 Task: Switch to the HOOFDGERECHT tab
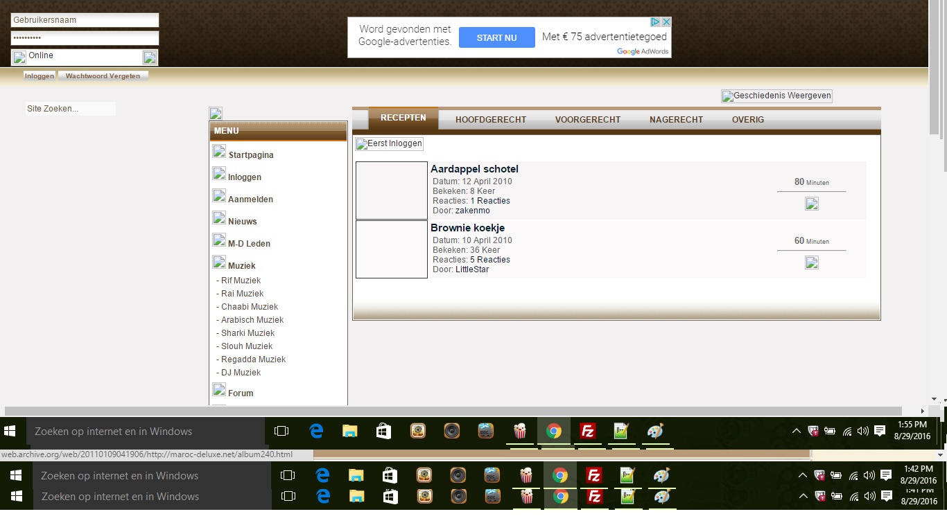(491, 120)
